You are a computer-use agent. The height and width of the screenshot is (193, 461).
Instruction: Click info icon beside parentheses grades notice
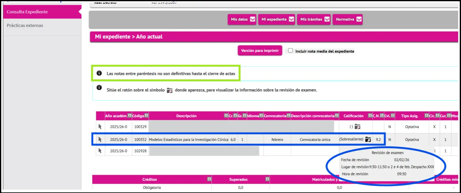[99, 73]
